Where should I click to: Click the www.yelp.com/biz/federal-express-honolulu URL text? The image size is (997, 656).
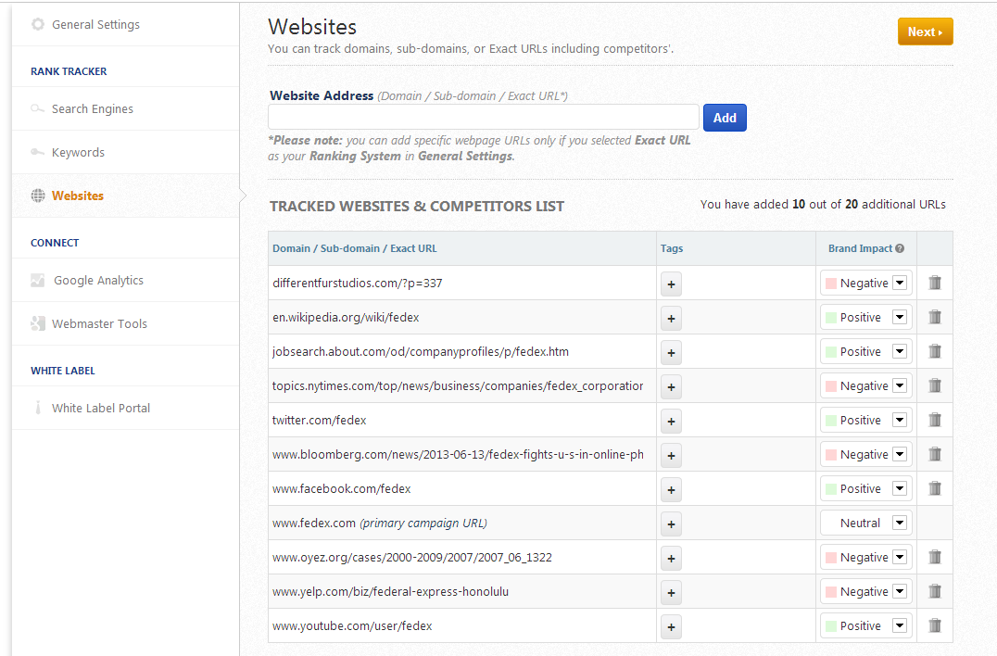click(x=390, y=592)
